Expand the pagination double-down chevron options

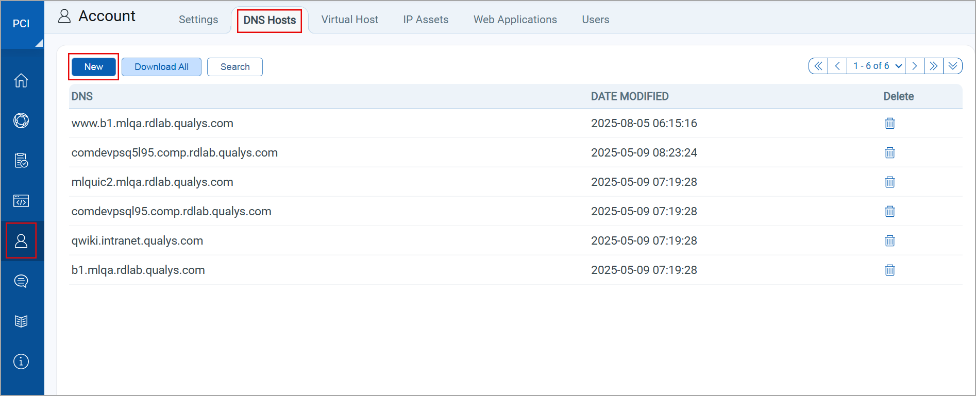[952, 66]
